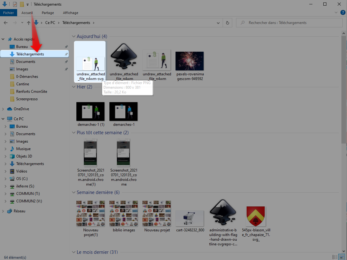The width and height of the screenshot is (347, 260).
Task: Click the Properties checkmark icon in title bar
Action: tap(15, 4)
